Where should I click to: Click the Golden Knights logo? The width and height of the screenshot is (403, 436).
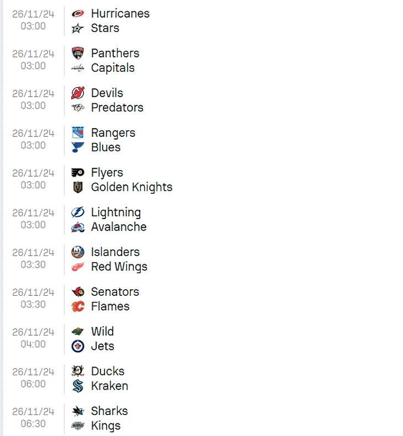pos(78,188)
